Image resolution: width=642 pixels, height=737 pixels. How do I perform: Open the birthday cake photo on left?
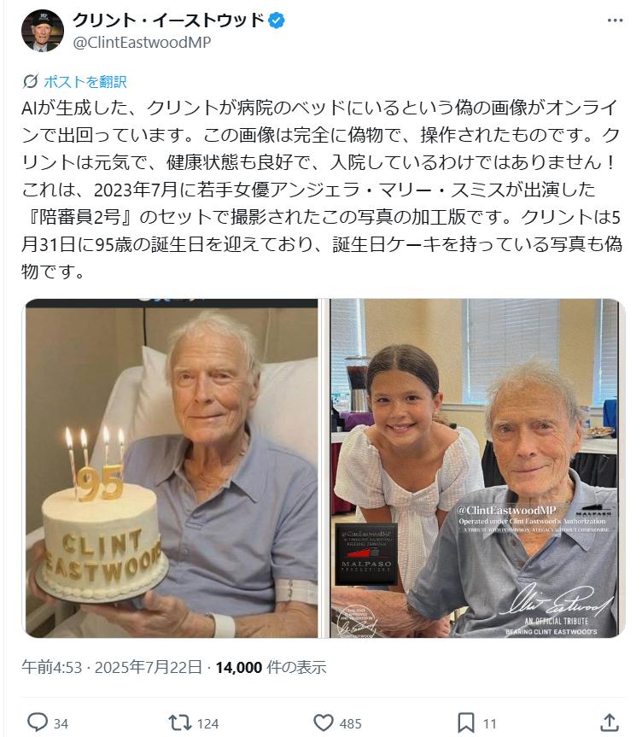point(172,468)
